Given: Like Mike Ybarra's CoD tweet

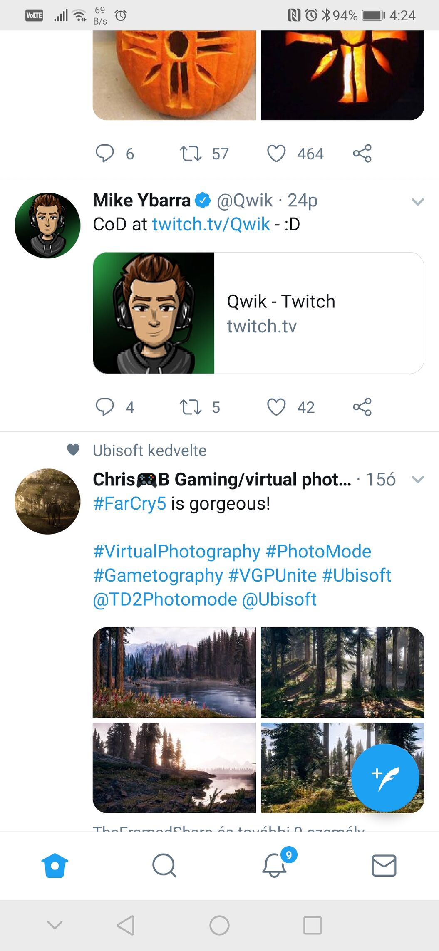Looking at the screenshot, I should coord(276,407).
